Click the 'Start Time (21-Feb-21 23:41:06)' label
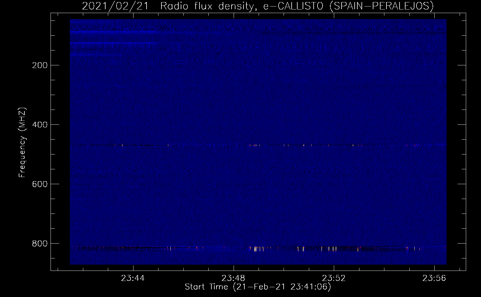Image resolution: width=481 pixels, height=297 pixels. pyautogui.click(x=258, y=287)
